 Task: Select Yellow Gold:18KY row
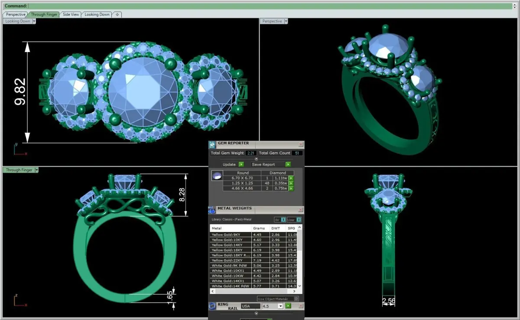pos(253,250)
